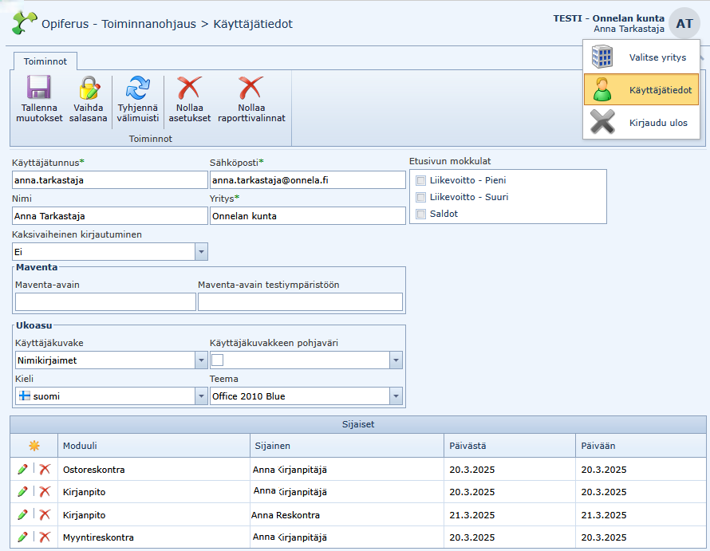
Task: Click Maventa-avain testiympäristöön input field
Action: [x=300, y=302]
